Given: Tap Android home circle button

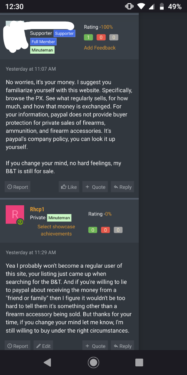Looking at the screenshot, I should pyautogui.click(x=93, y=363).
